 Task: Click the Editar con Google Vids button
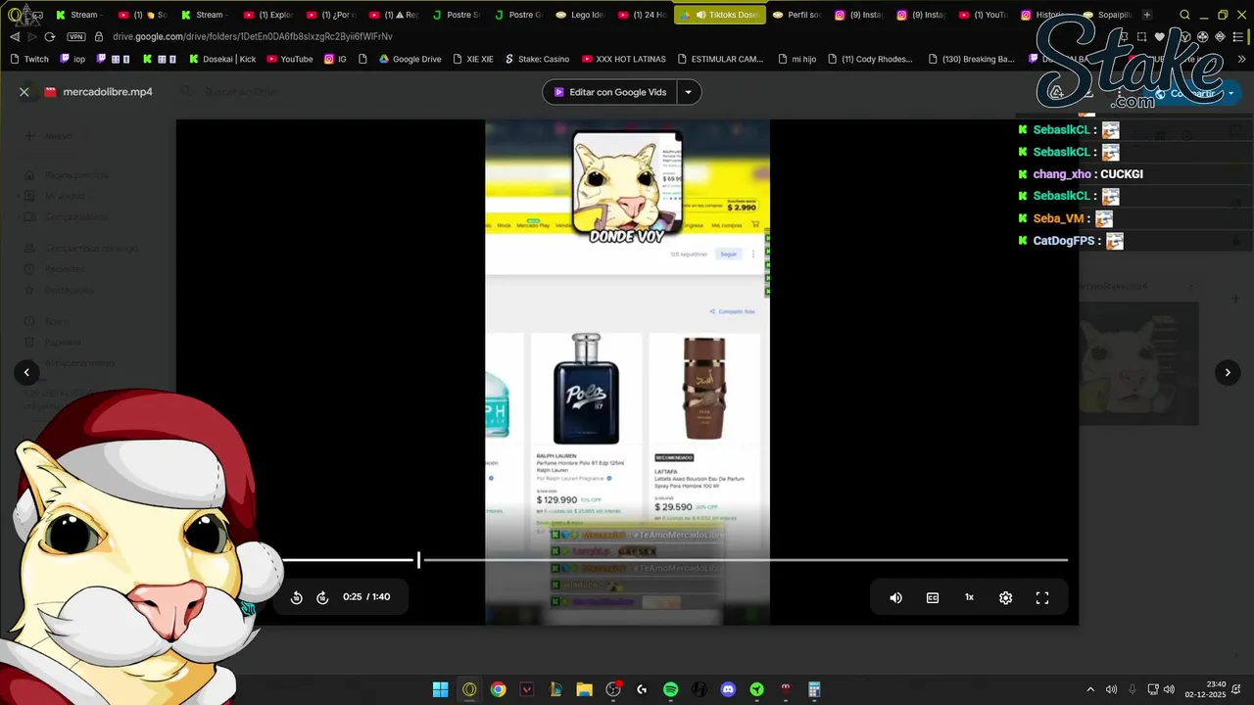coord(609,92)
